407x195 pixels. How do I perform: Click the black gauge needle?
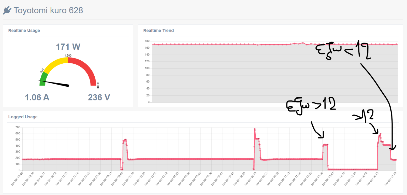coord(54,83)
